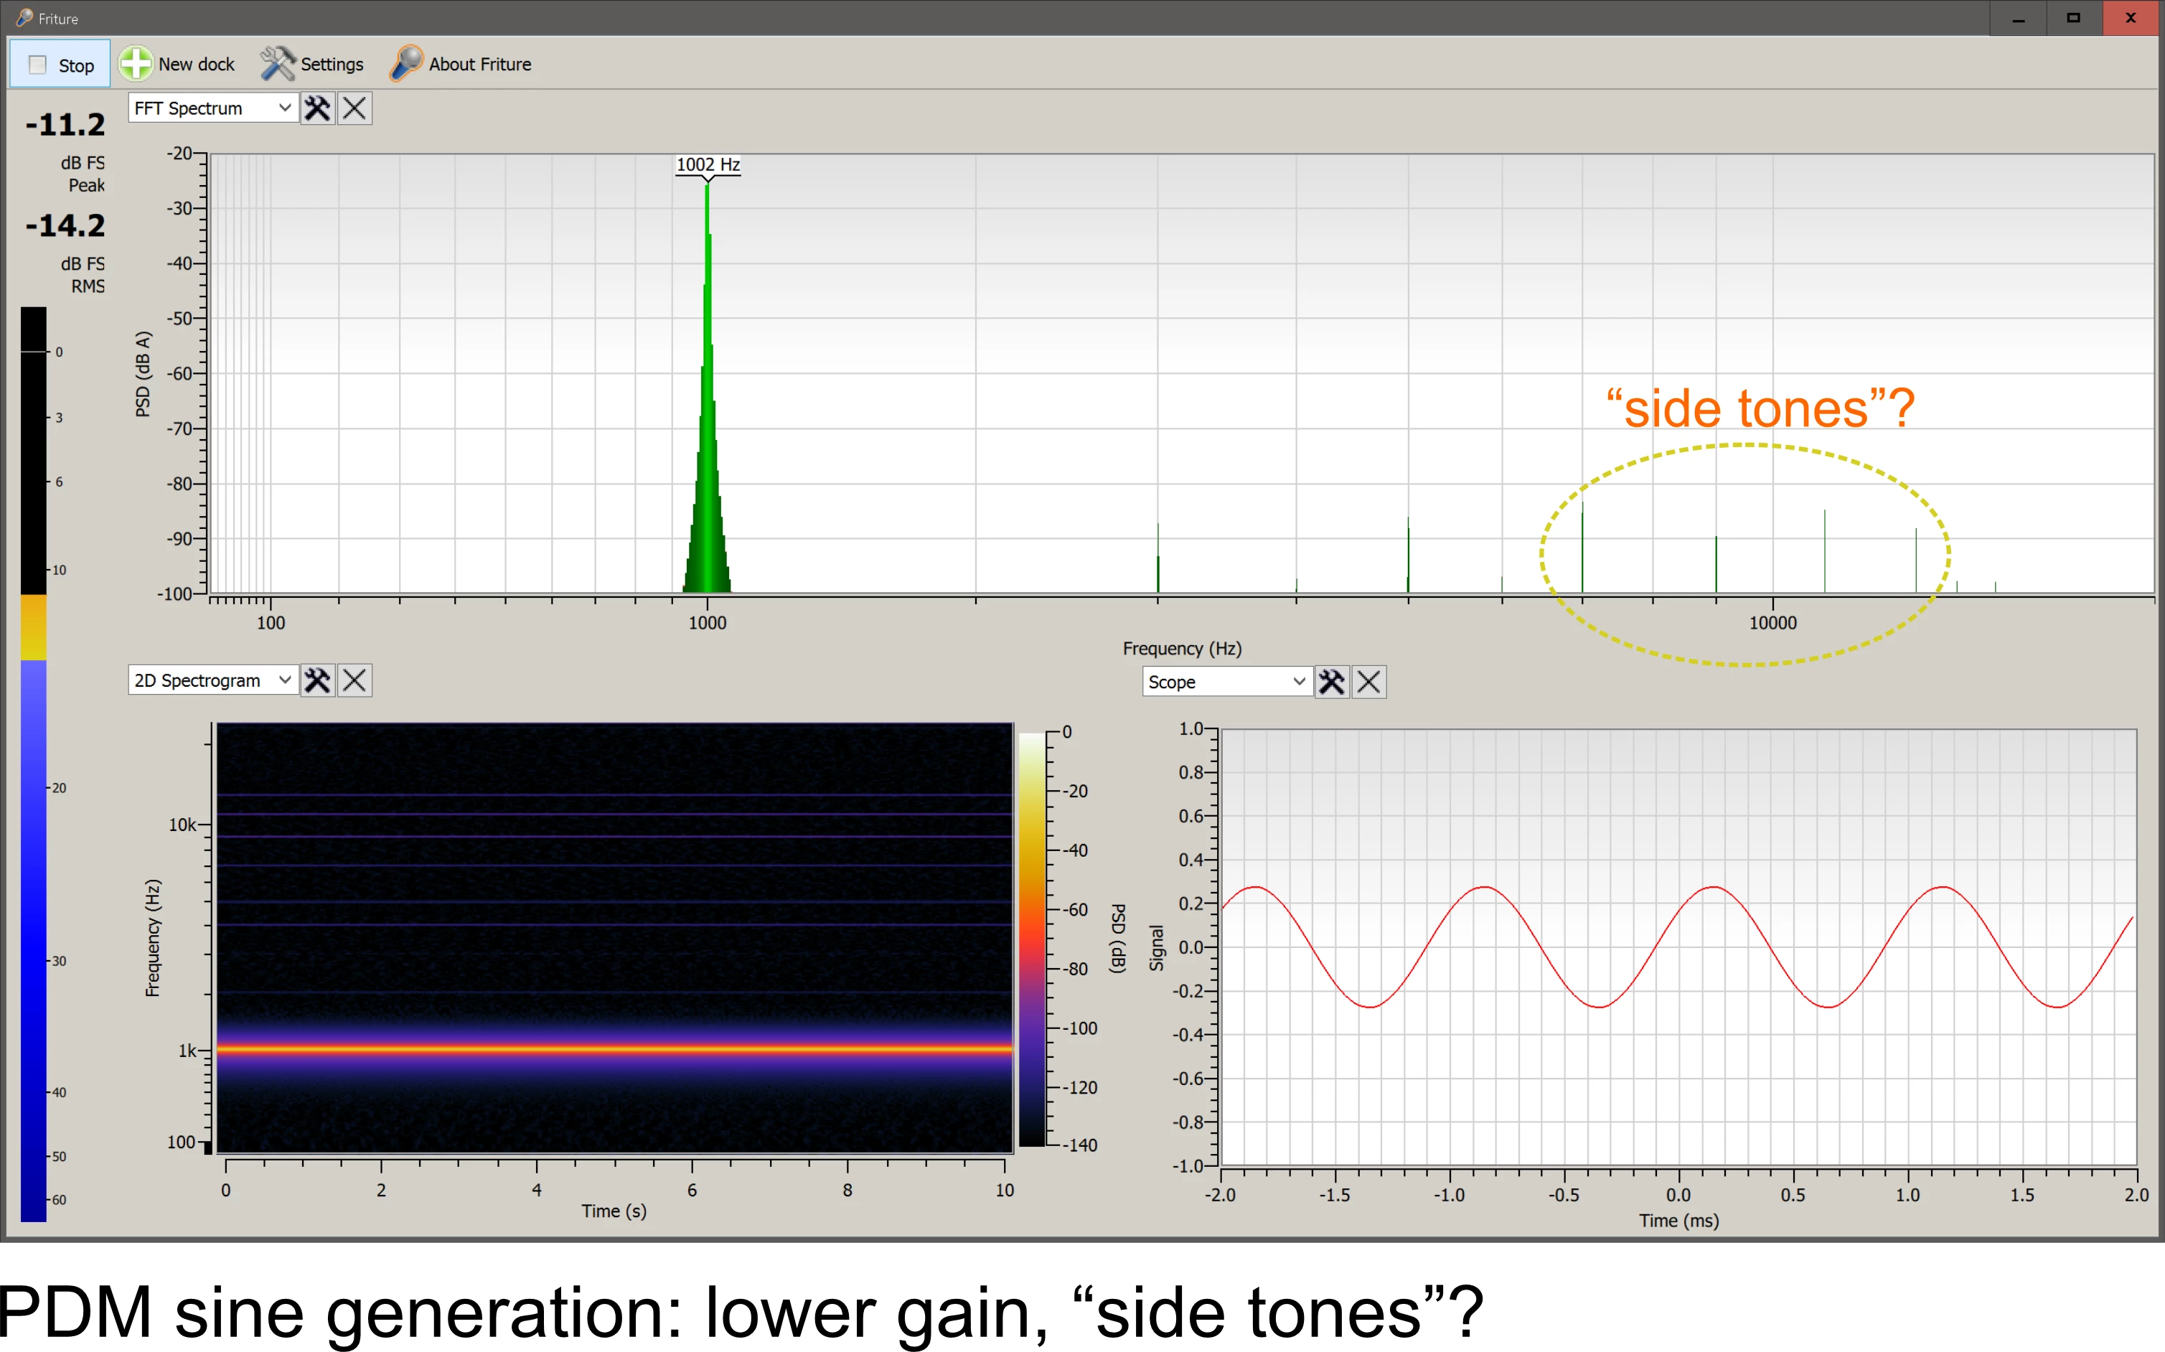
Task: Click the About Friture magnifier icon
Action: click(406, 65)
